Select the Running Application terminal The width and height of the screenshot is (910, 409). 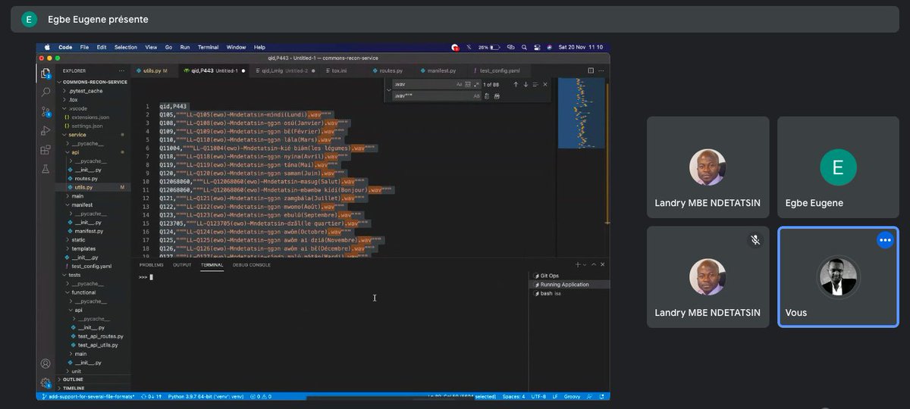(x=570, y=284)
